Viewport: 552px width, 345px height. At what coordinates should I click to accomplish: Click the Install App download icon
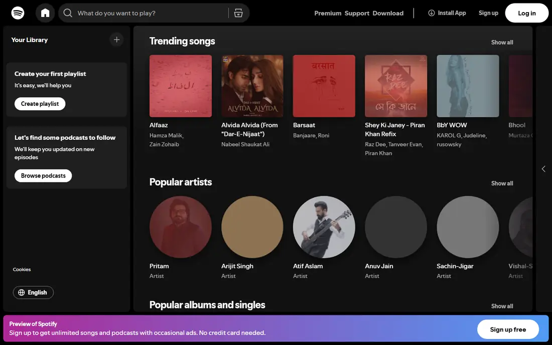click(x=431, y=13)
